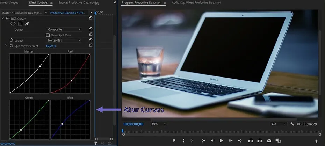This screenshot has height=146, width=325.
Task: Expand the Split View Percent property
Action: tap(6, 45)
